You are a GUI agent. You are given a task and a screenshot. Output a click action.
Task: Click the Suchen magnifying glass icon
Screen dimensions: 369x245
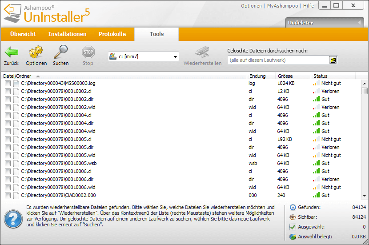point(60,52)
